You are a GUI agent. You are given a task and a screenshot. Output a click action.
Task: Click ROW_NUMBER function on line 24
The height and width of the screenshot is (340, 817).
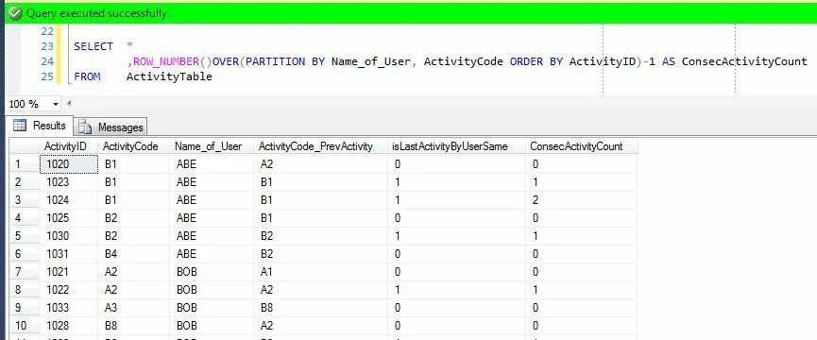click(165, 61)
